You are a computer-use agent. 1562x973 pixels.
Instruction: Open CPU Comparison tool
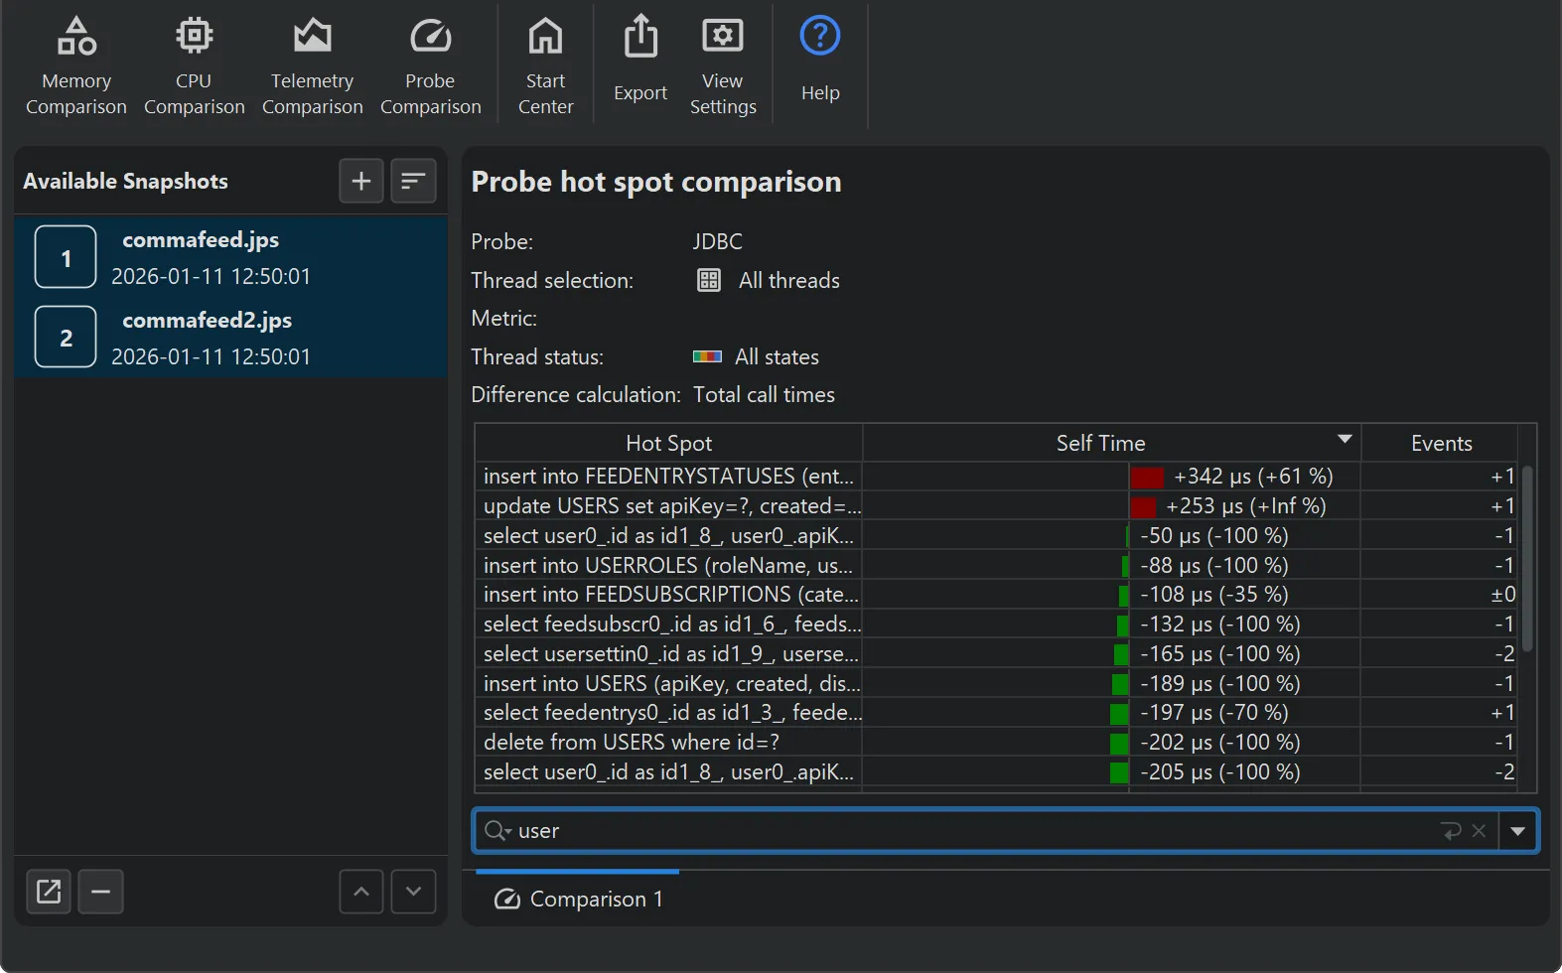(194, 67)
